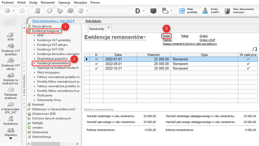Click the forward arrow toolbar icon
The width and height of the screenshot is (259, 146).
pos(22,11)
